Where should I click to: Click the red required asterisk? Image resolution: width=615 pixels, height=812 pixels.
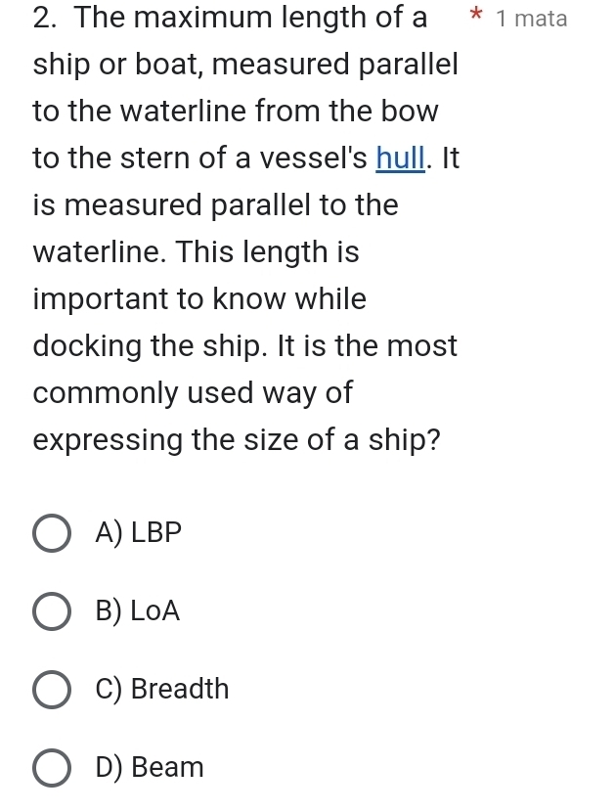pos(476,19)
